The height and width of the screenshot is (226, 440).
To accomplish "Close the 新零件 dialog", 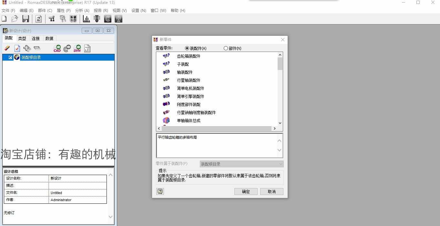I will coord(283,40).
